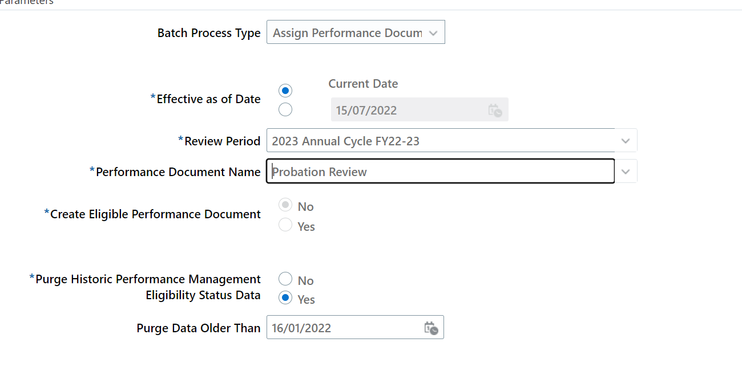Click the Current Date label text
The image size is (742, 367).
coord(363,83)
